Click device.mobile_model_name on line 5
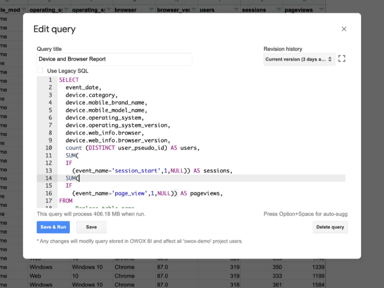This screenshot has height=288, width=384. (105, 110)
